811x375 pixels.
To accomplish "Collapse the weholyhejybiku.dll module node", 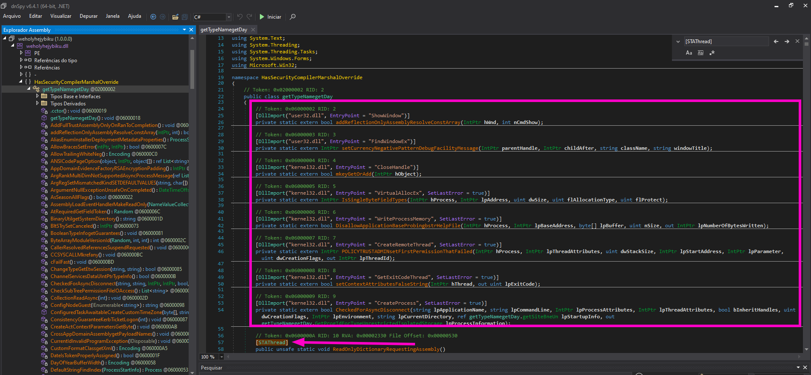I will point(13,46).
